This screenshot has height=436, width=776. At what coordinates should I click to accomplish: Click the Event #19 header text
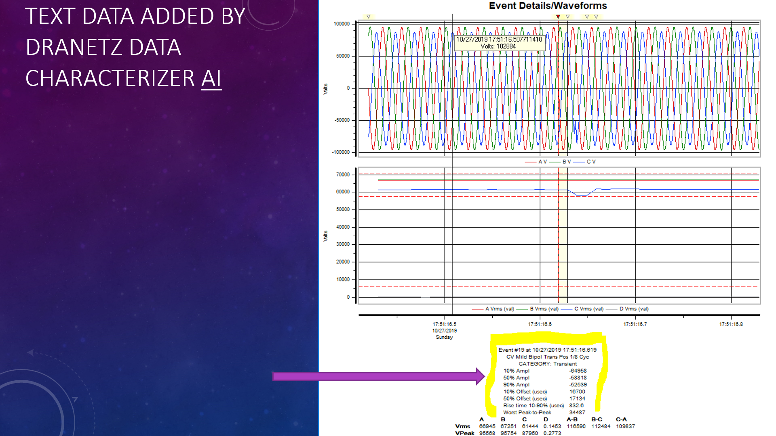[x=547, y=350]
